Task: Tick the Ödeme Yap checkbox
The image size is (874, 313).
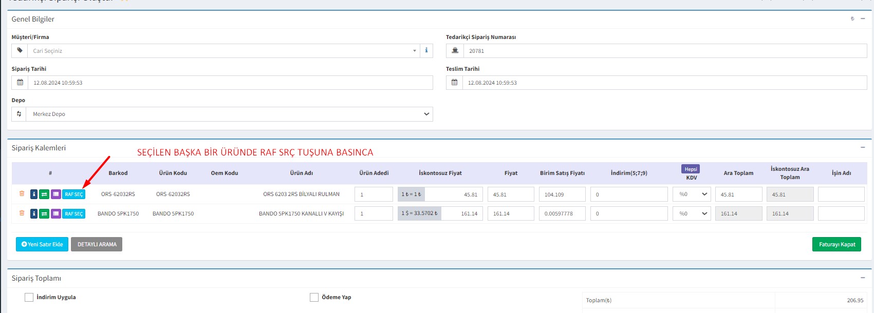Action: tap(314, 298)
